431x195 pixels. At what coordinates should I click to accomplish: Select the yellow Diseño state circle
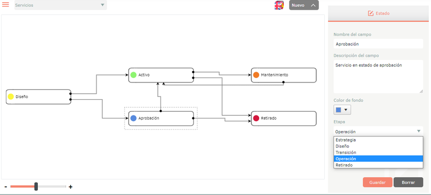(x=11, y=96)
